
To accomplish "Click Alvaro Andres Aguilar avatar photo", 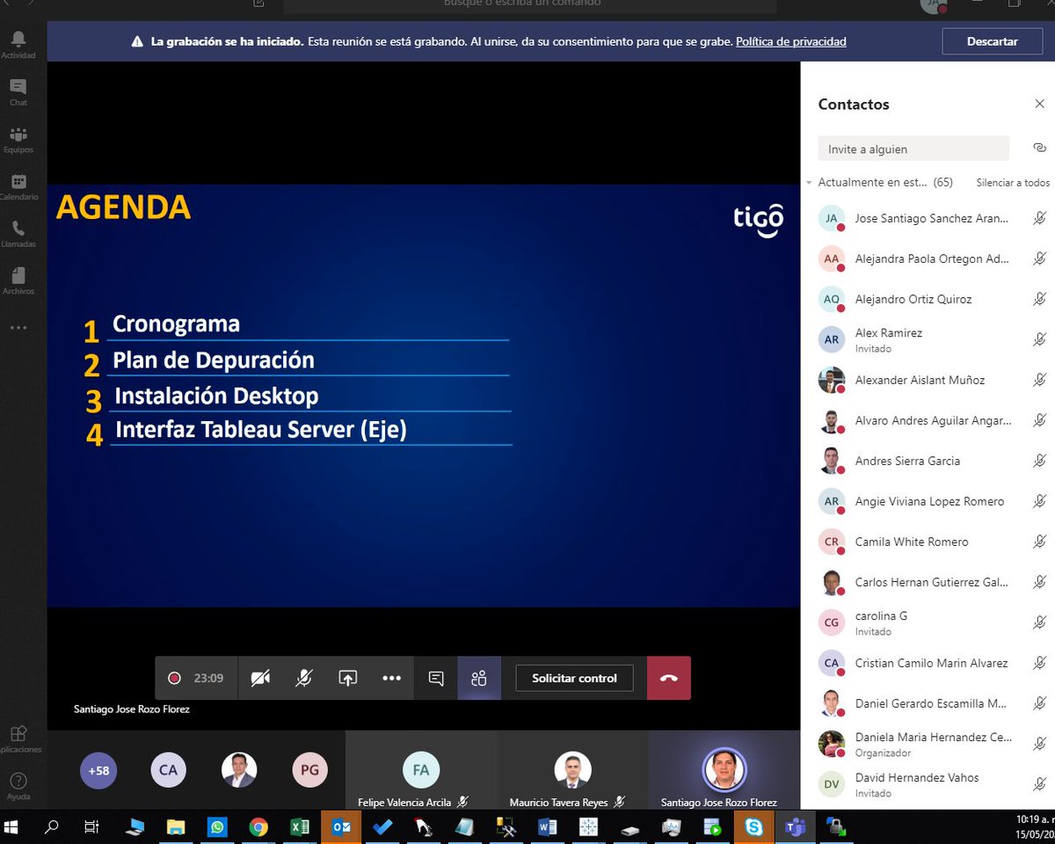I will 832,420.
